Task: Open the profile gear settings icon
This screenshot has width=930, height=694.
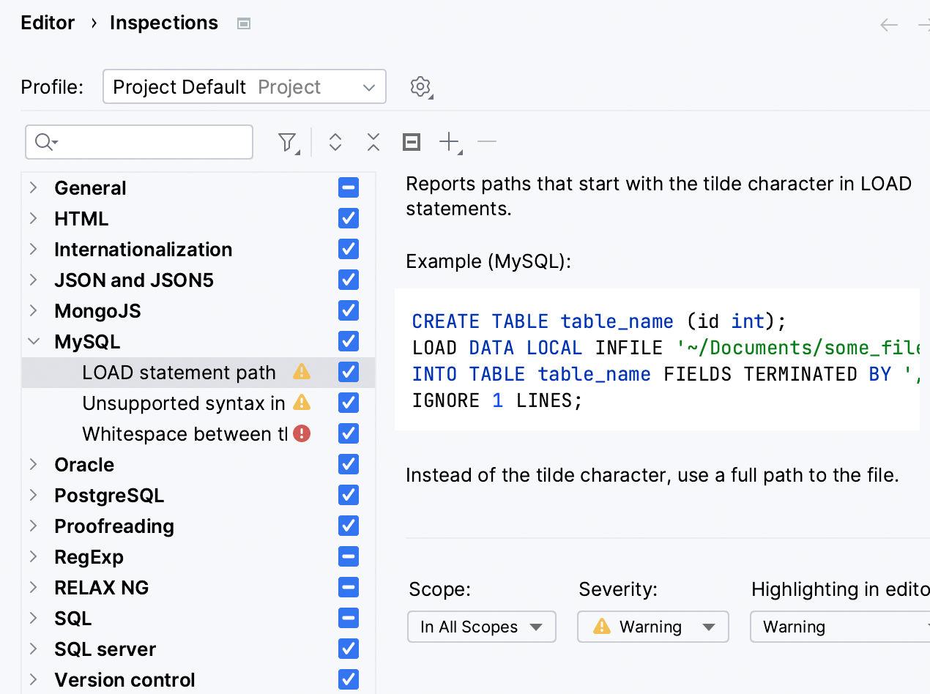Action: click(420, 87)
